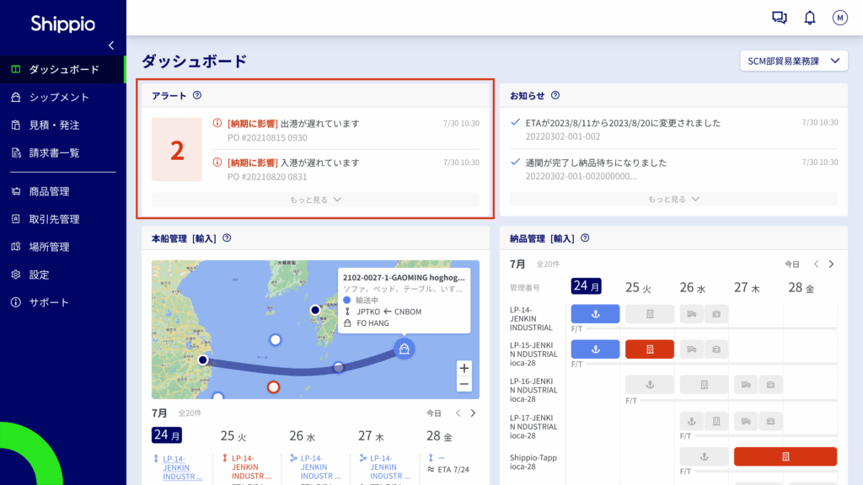Open the chat messages icon
Screen dimensions: 863x485
click(x=779, y=18)
